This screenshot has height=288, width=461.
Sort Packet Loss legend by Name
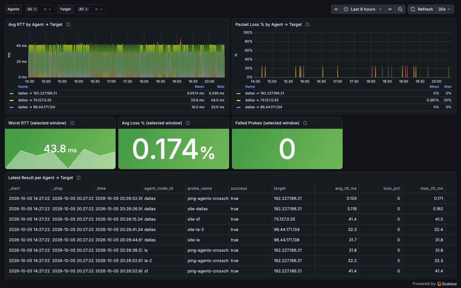pos(250,87)
